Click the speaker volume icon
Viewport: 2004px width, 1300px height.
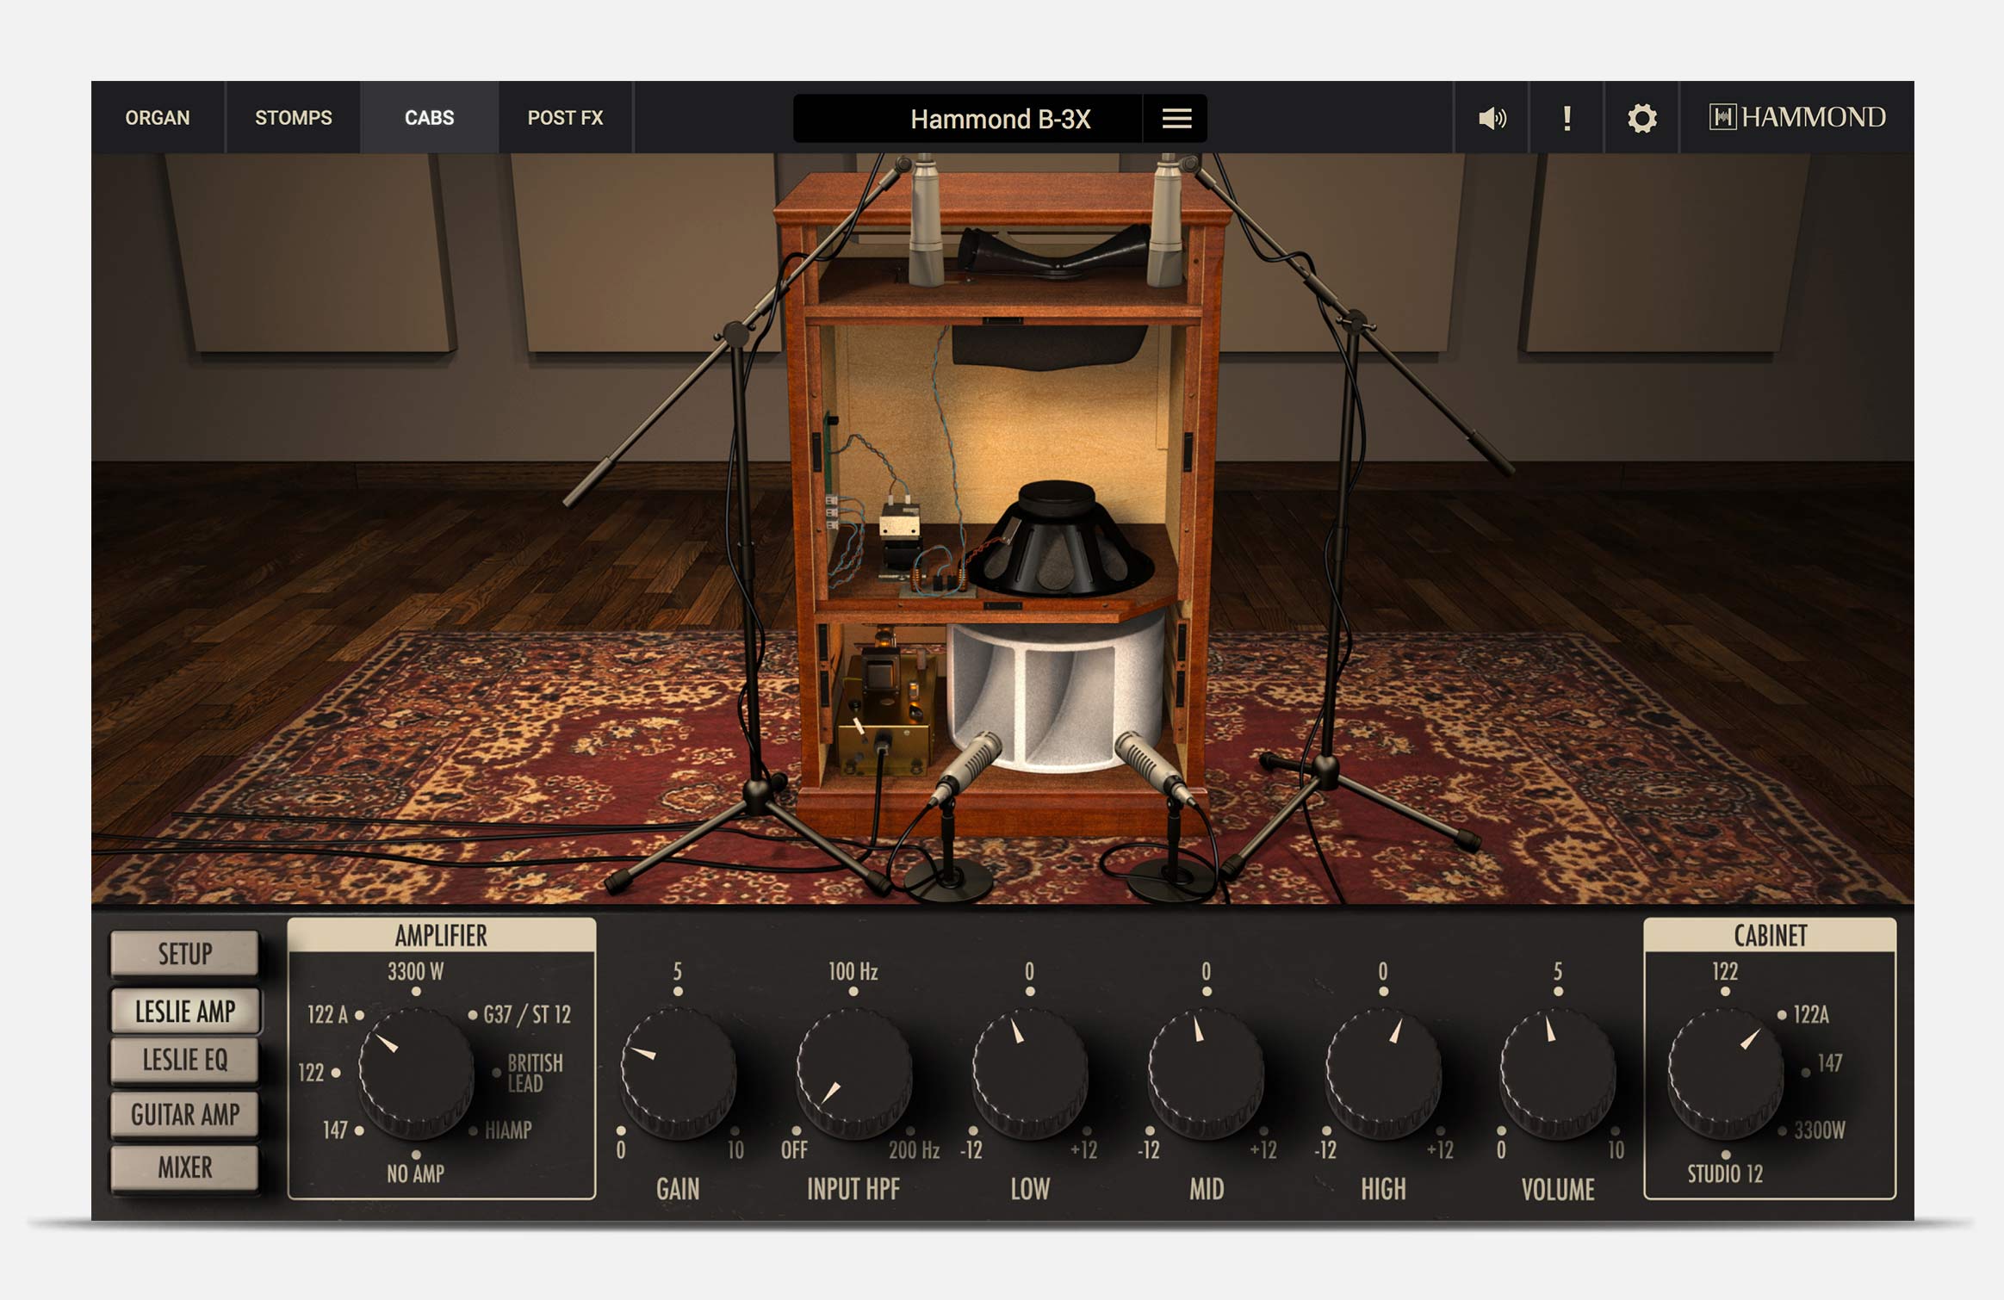[x=1492, y=118]
